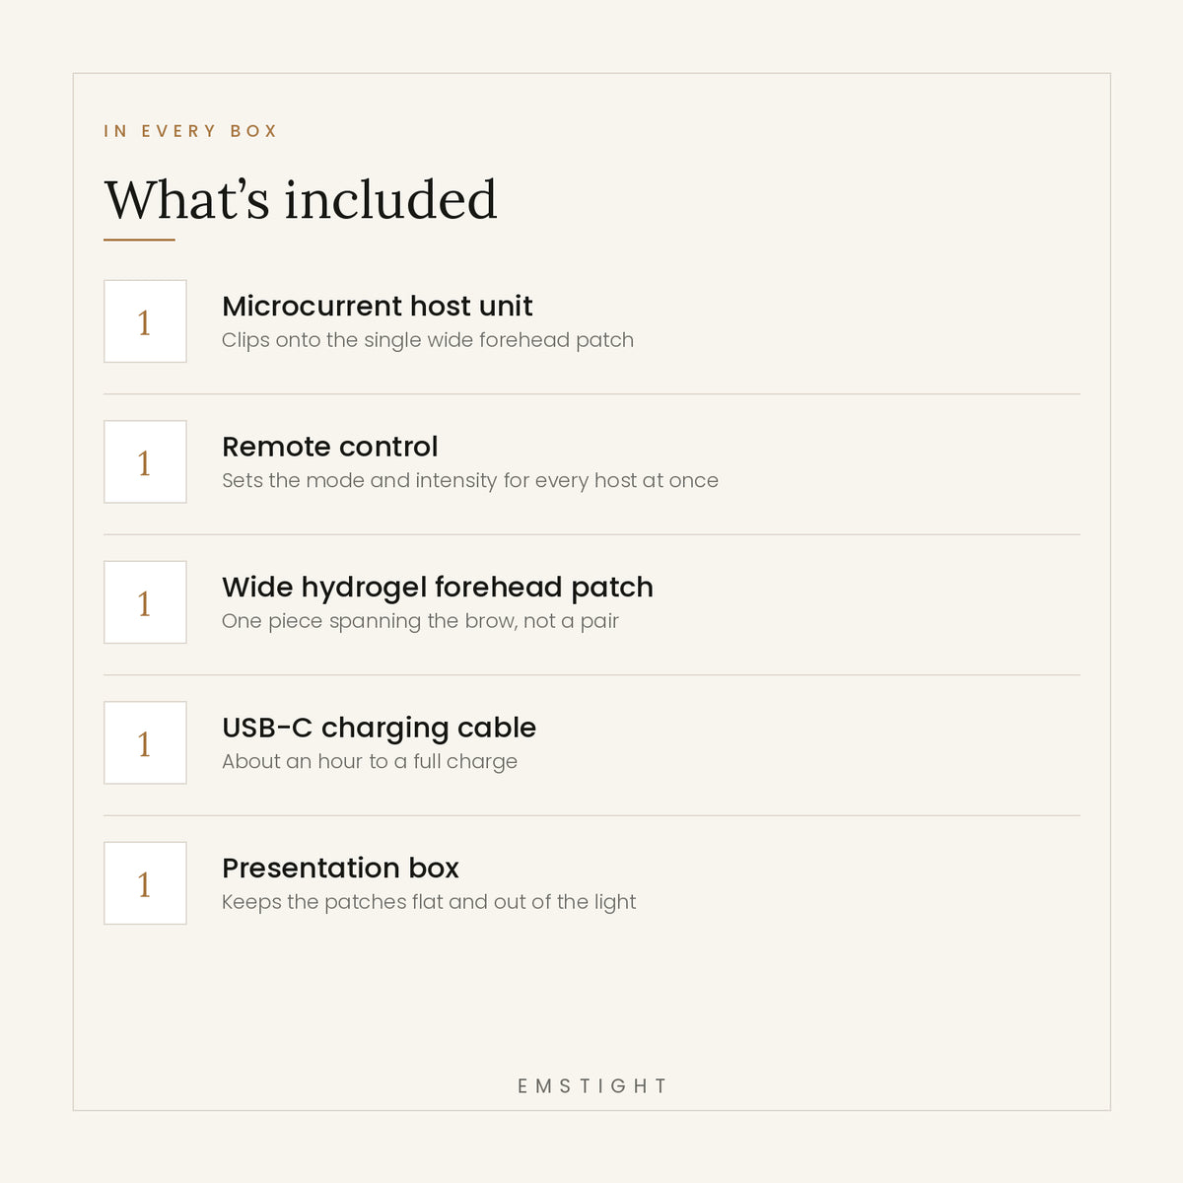Click the quantity box beside Wide hydrogel forehead patch

point(145,602)
